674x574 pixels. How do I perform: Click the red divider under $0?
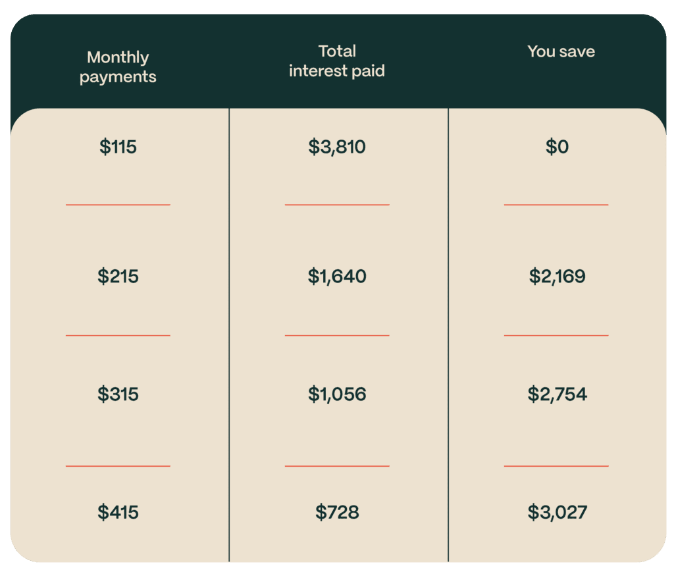point(556,205)
